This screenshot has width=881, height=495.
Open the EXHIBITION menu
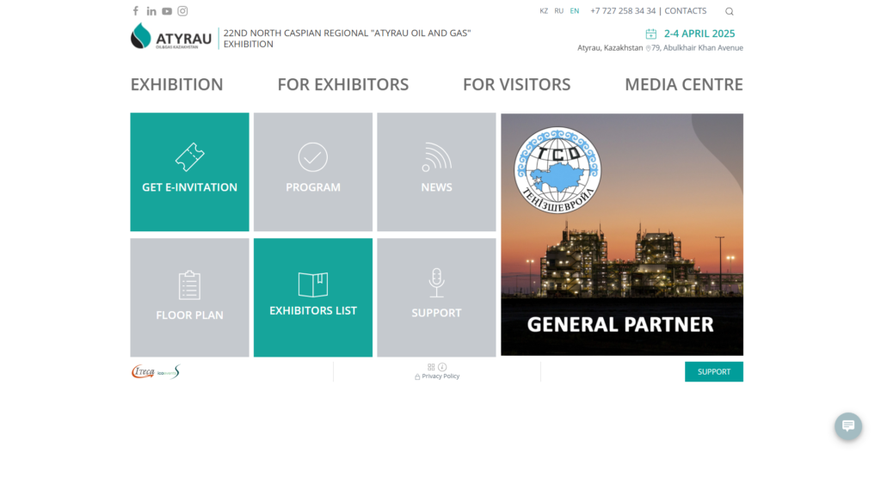pos(176,84)
